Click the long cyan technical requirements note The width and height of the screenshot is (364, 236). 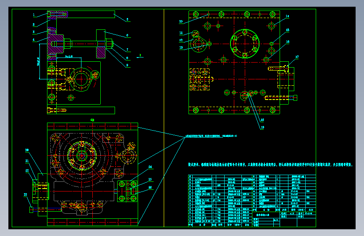click(x=270, y=165)
